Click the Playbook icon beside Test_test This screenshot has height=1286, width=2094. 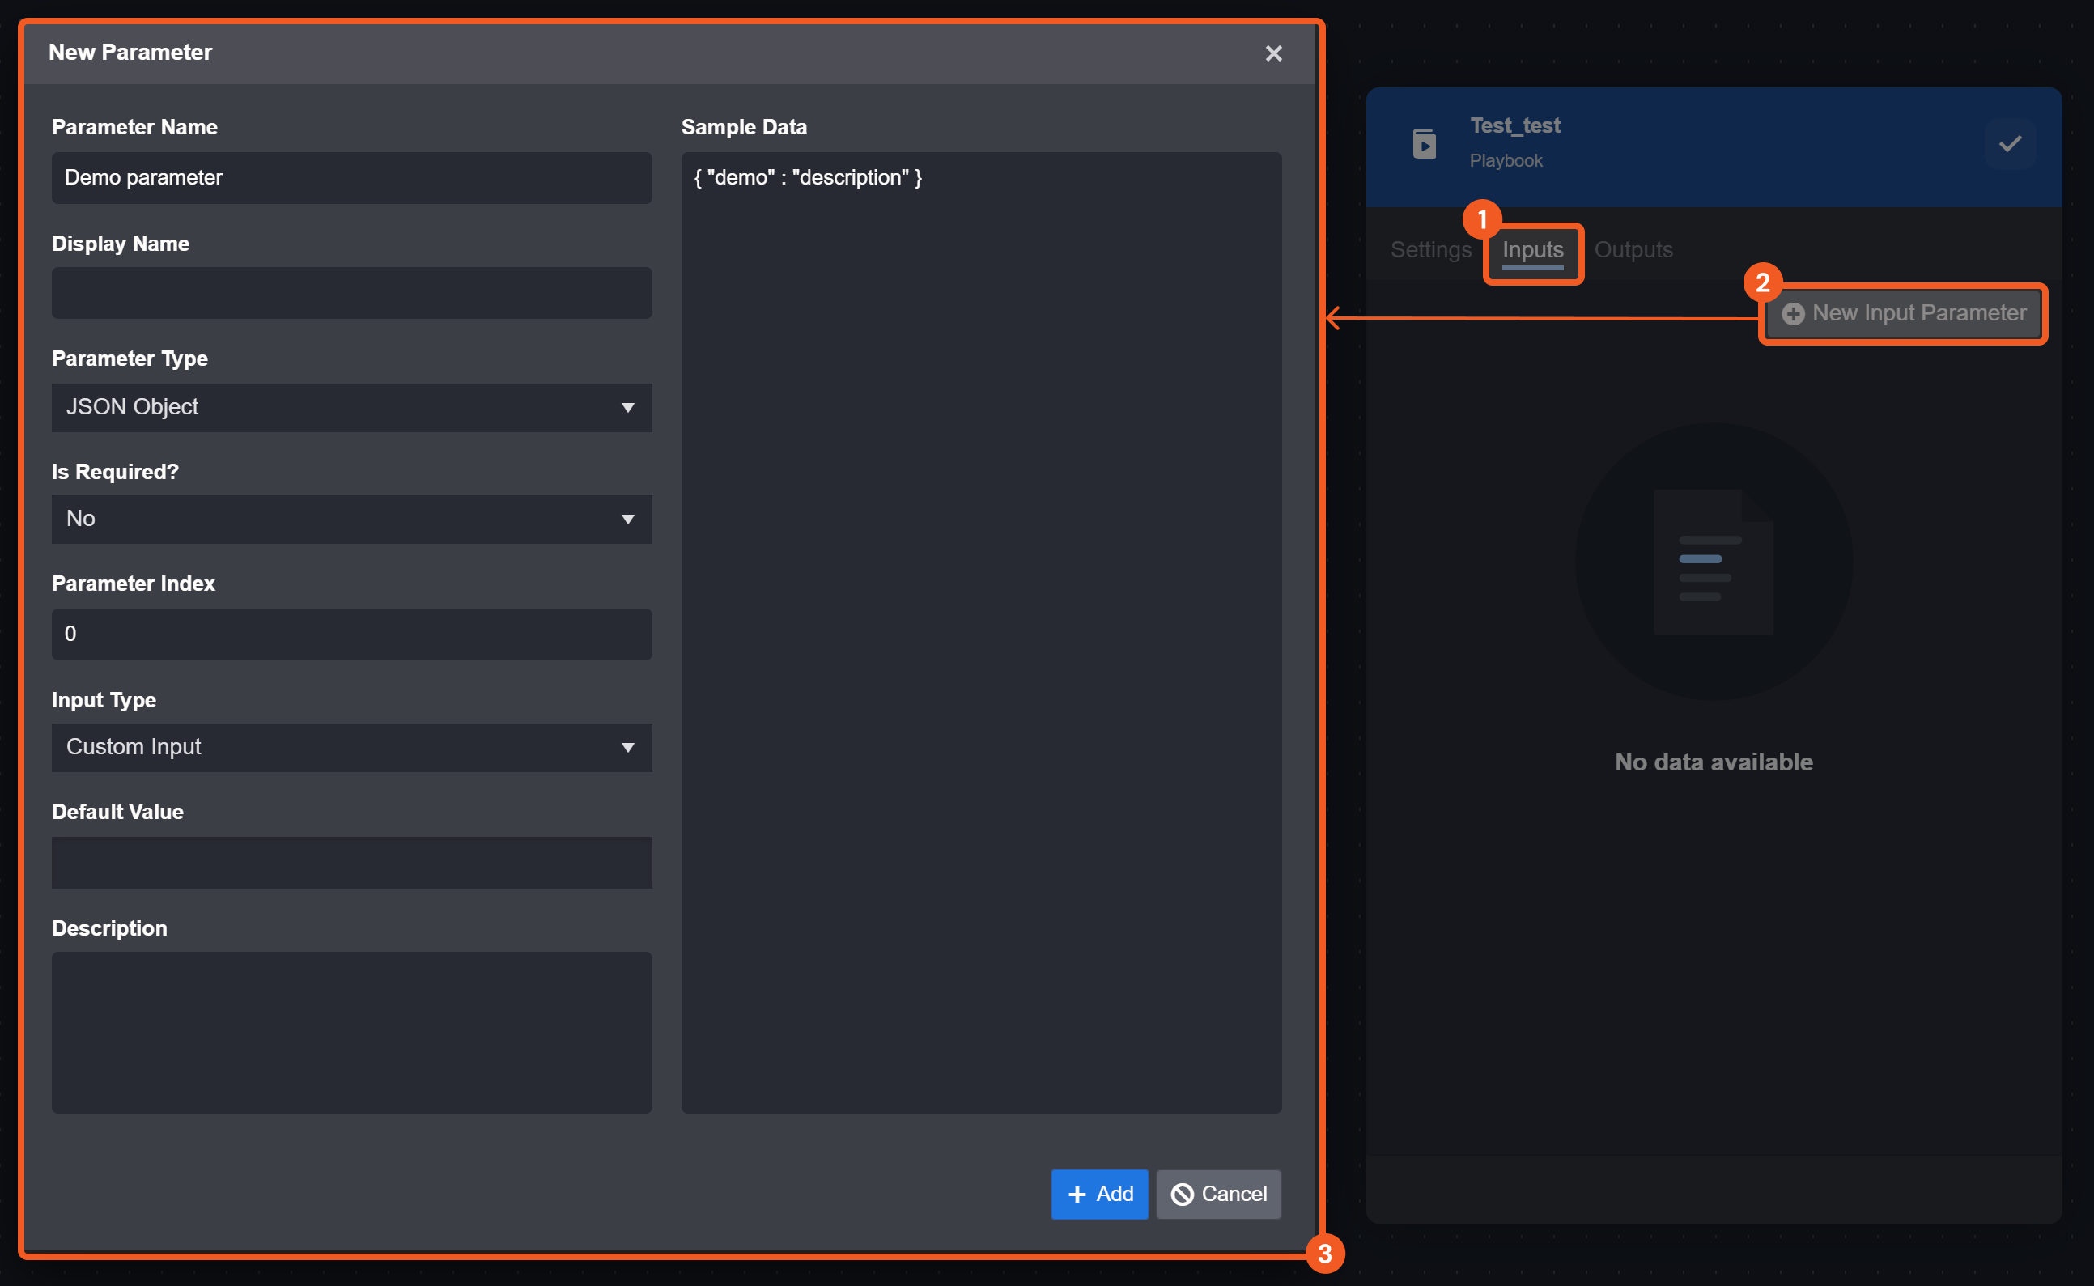[1425, 144]
